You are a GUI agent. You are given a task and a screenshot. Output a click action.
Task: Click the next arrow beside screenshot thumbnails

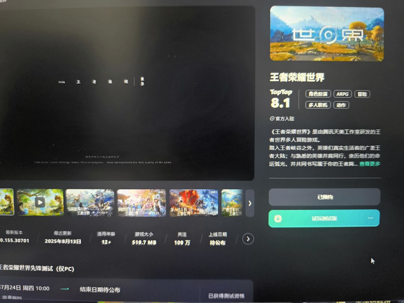click(x=250, y=203)
